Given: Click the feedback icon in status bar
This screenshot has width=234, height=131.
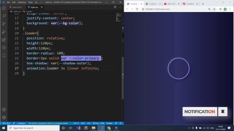Looking at the screenshot, I should (116, 123).
